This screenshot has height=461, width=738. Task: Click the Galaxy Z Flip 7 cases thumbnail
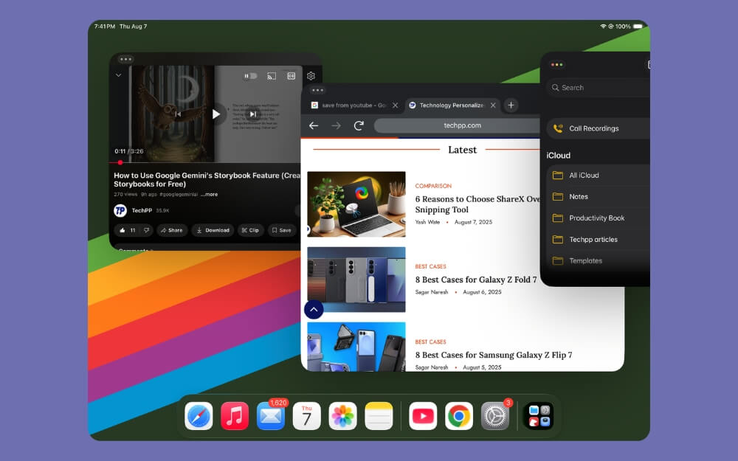[356, 347]
